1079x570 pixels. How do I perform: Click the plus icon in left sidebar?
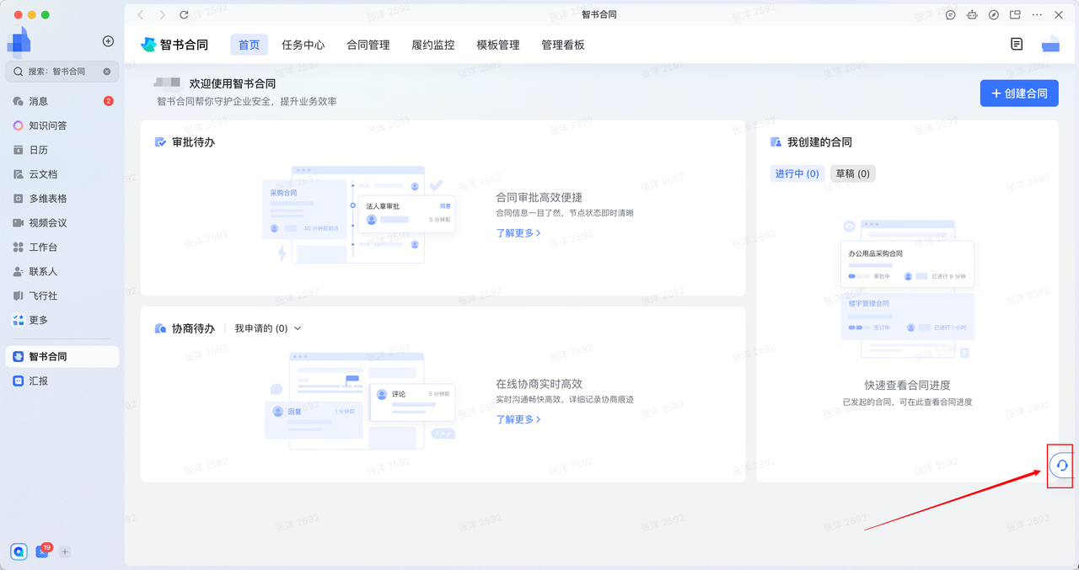(108, 41)
